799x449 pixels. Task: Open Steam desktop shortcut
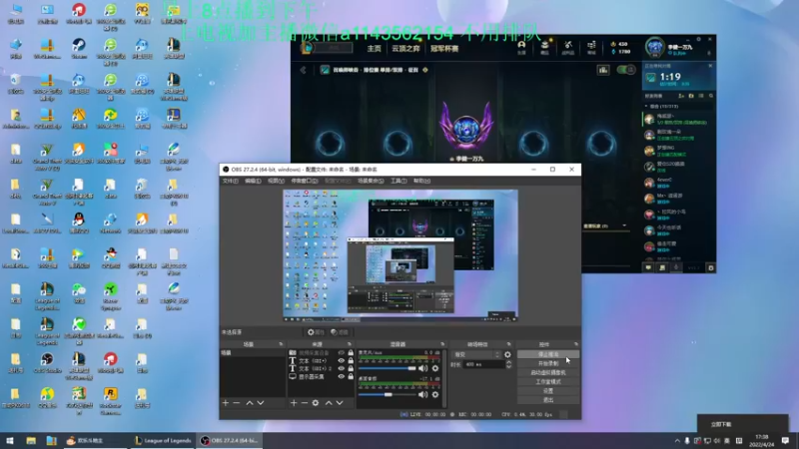click(x=79, y=48)
